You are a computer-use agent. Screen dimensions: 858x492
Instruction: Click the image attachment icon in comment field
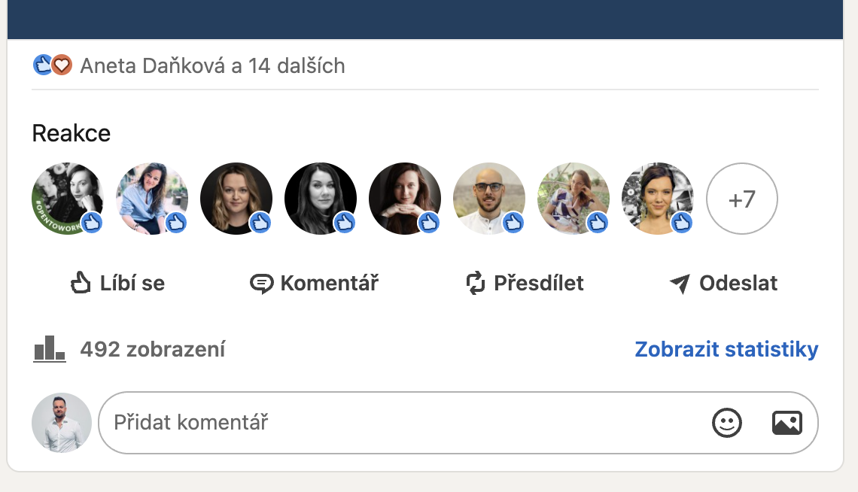pos(787,423)
